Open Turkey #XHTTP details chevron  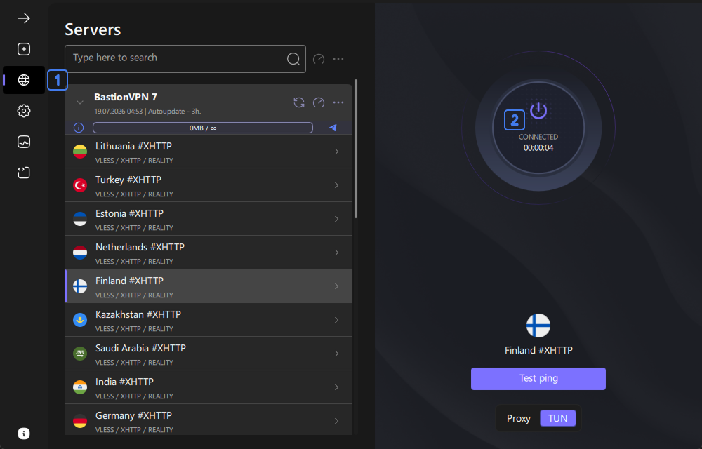pyautogui.click(x=337, y=185)
